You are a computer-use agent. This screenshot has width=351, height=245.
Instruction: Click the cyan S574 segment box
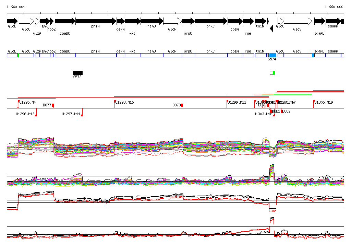tap(273, 55)
